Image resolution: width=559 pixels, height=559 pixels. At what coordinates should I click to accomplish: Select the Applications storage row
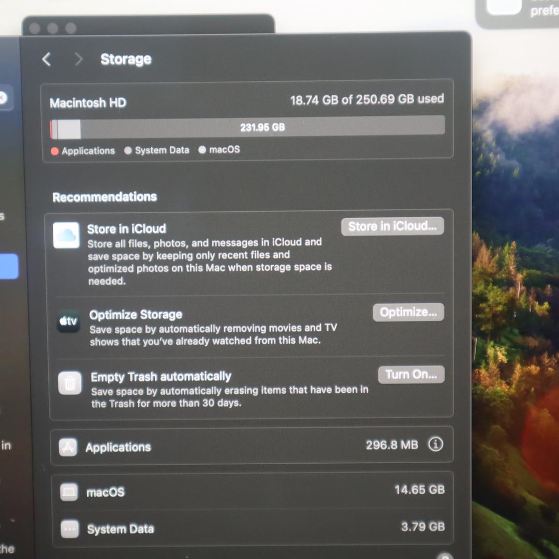pos(252,446)
